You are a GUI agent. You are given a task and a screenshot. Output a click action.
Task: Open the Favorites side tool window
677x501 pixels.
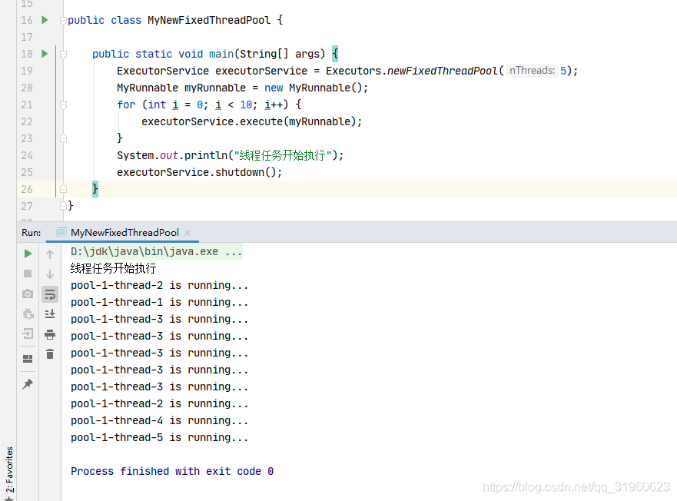point(9,473)
